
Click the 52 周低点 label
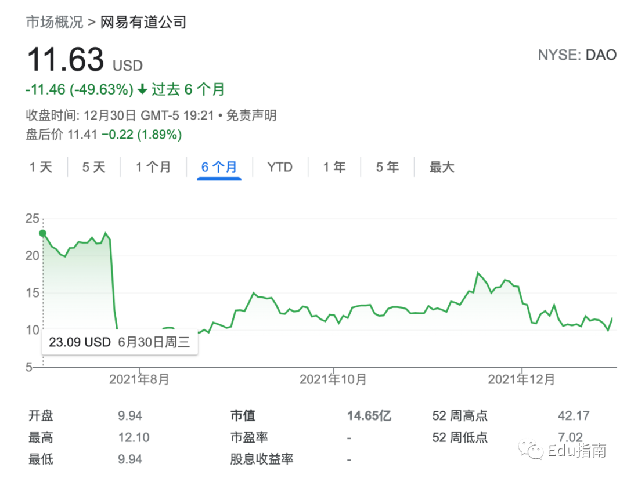pos(460,437)
